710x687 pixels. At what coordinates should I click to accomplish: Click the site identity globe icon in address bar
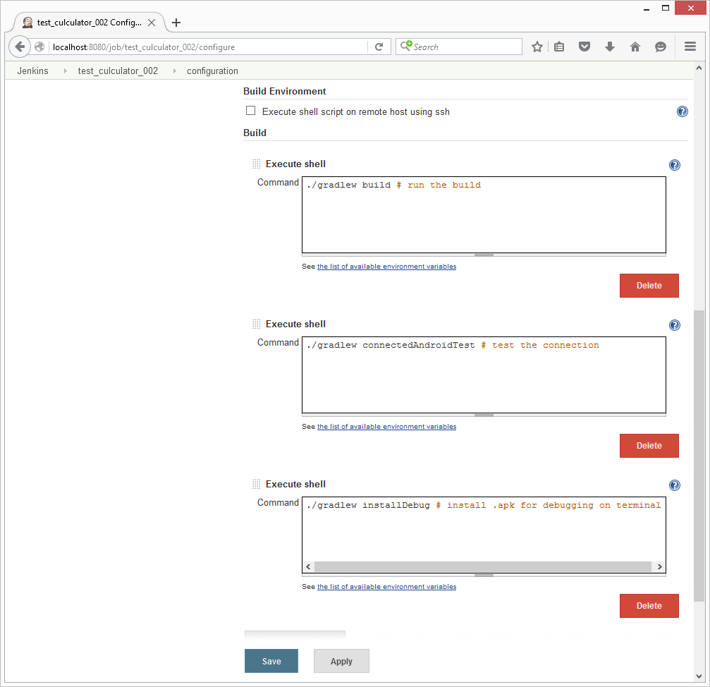pyautogui.click(x=40, y=47)
